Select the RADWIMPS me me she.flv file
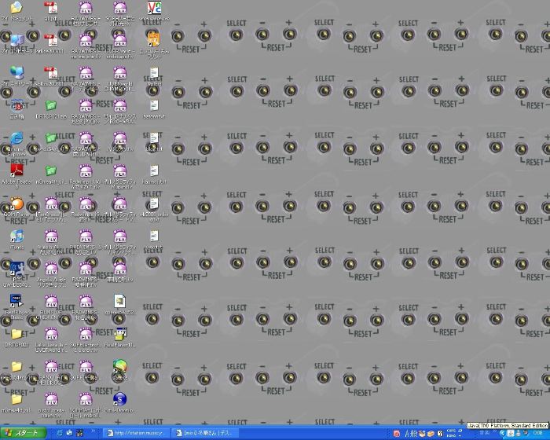Screen dimensions: 550x440 point(86,40)
